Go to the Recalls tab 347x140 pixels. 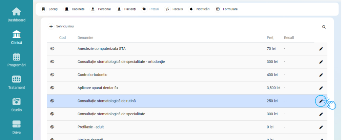pyautogui.click(x=174, y=9)
